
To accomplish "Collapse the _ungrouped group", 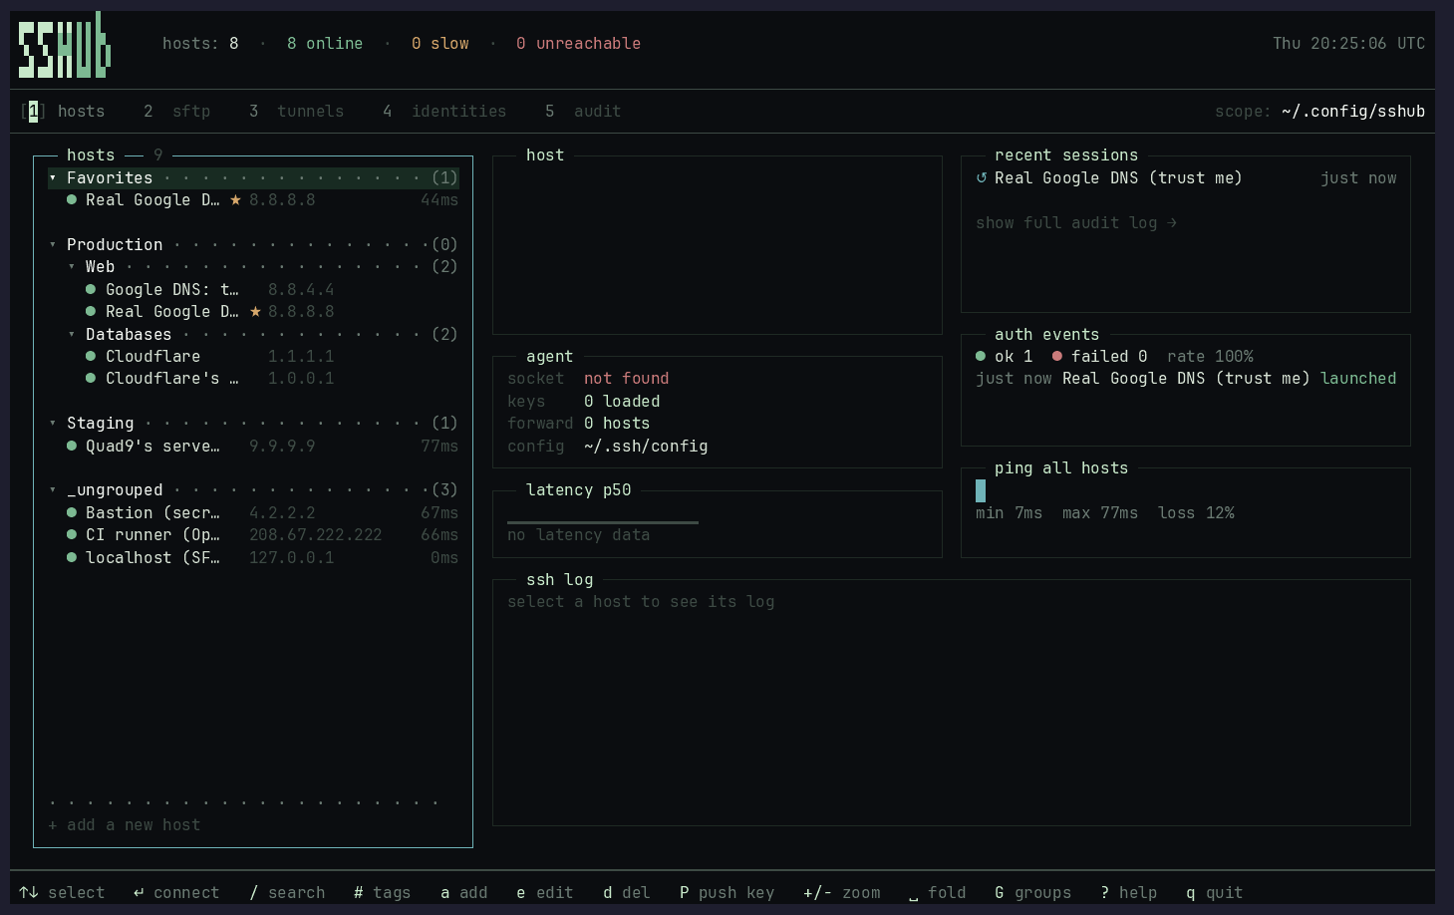I will [x=53, y=490].
